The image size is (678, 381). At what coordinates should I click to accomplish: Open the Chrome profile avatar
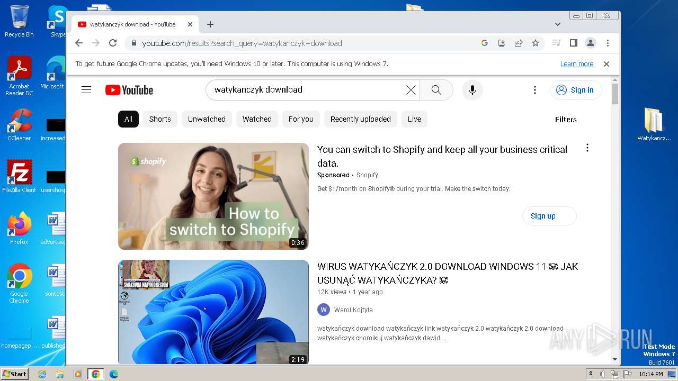pos(591,43)
